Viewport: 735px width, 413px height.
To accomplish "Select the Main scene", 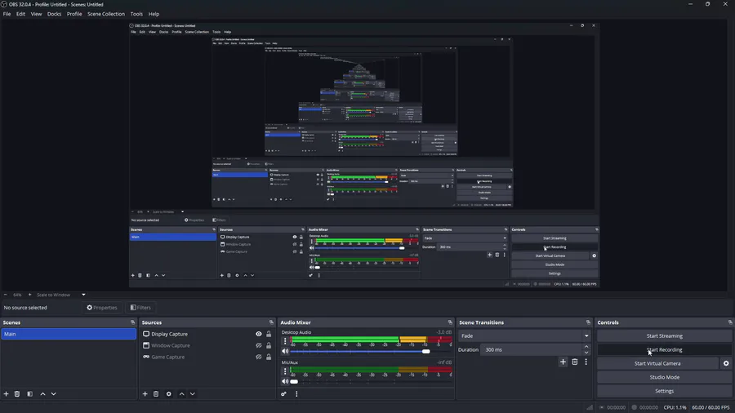I will point(69,334).
